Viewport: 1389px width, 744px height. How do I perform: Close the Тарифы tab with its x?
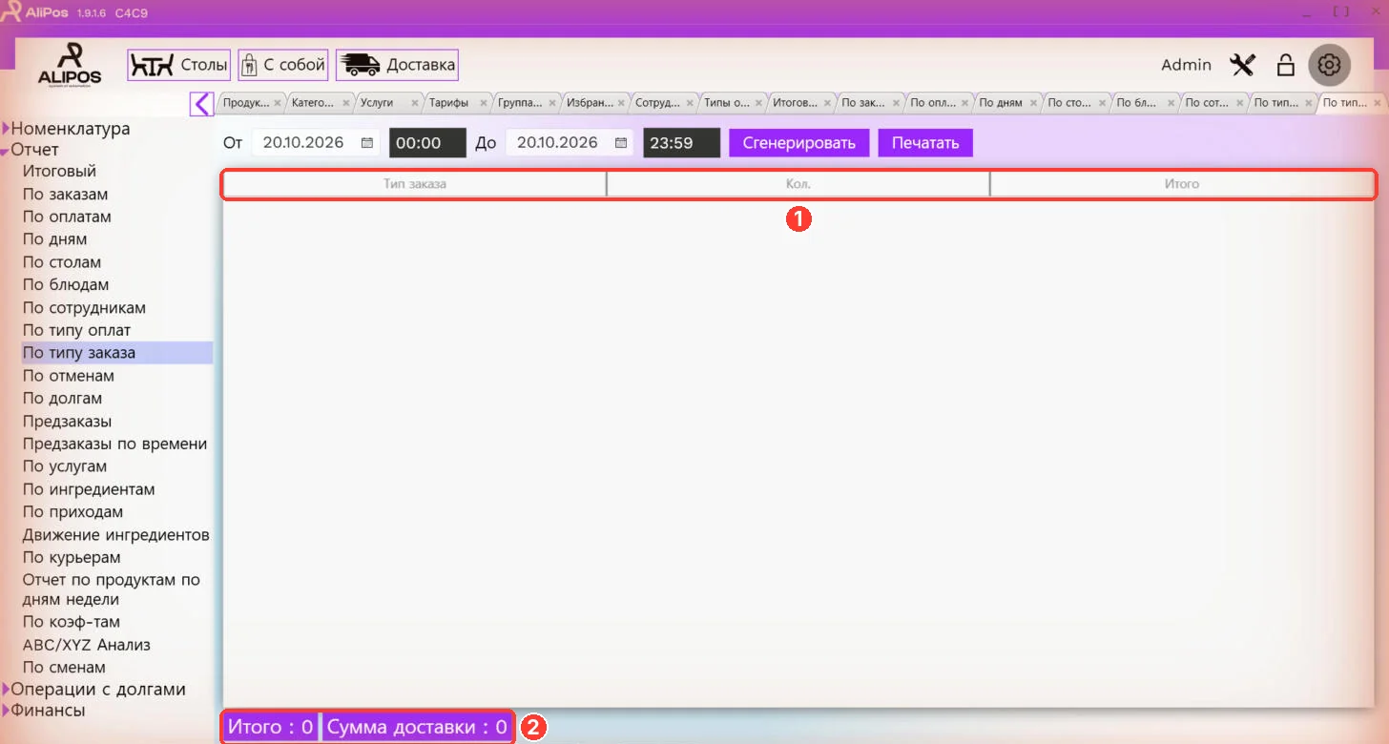pos(483,103)
